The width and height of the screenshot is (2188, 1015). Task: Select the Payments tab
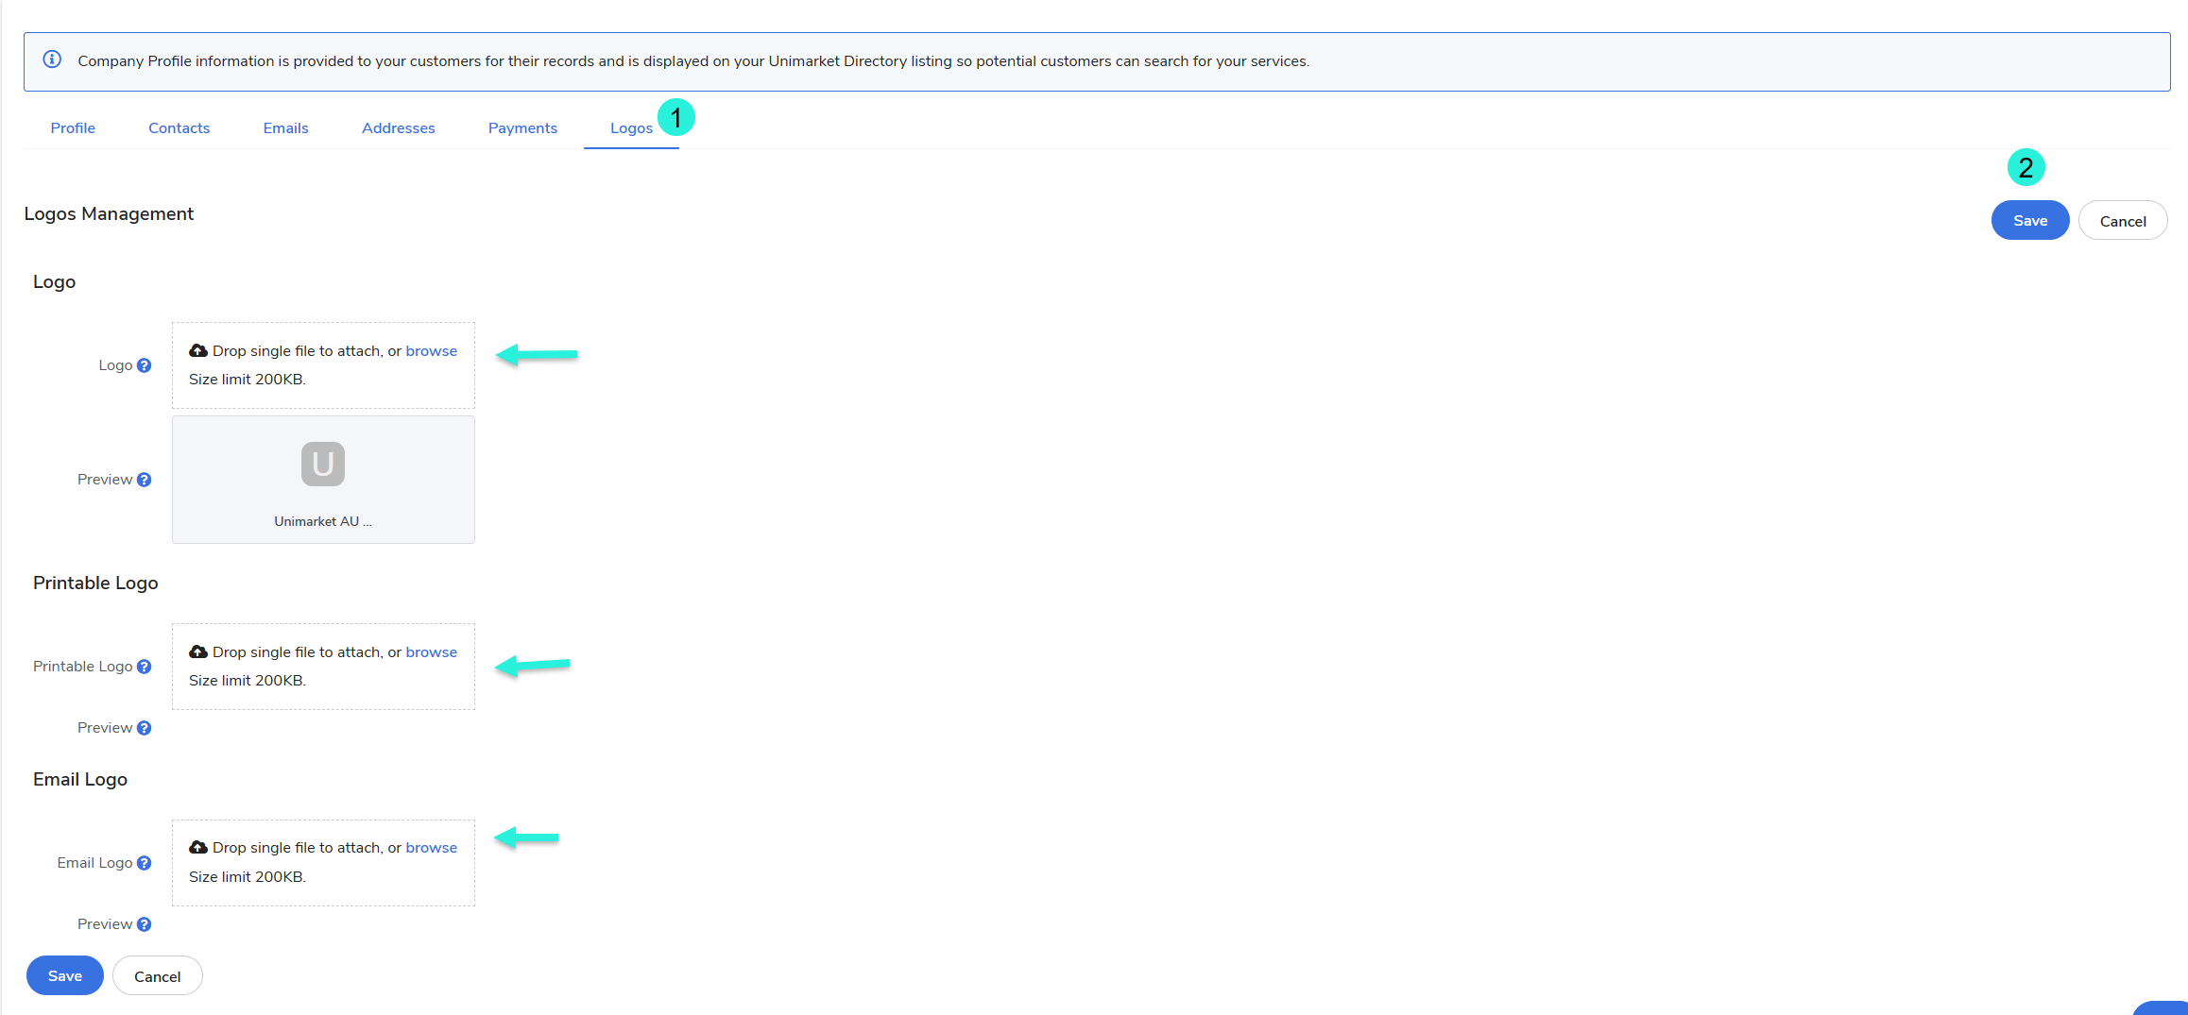click(522, 128)
